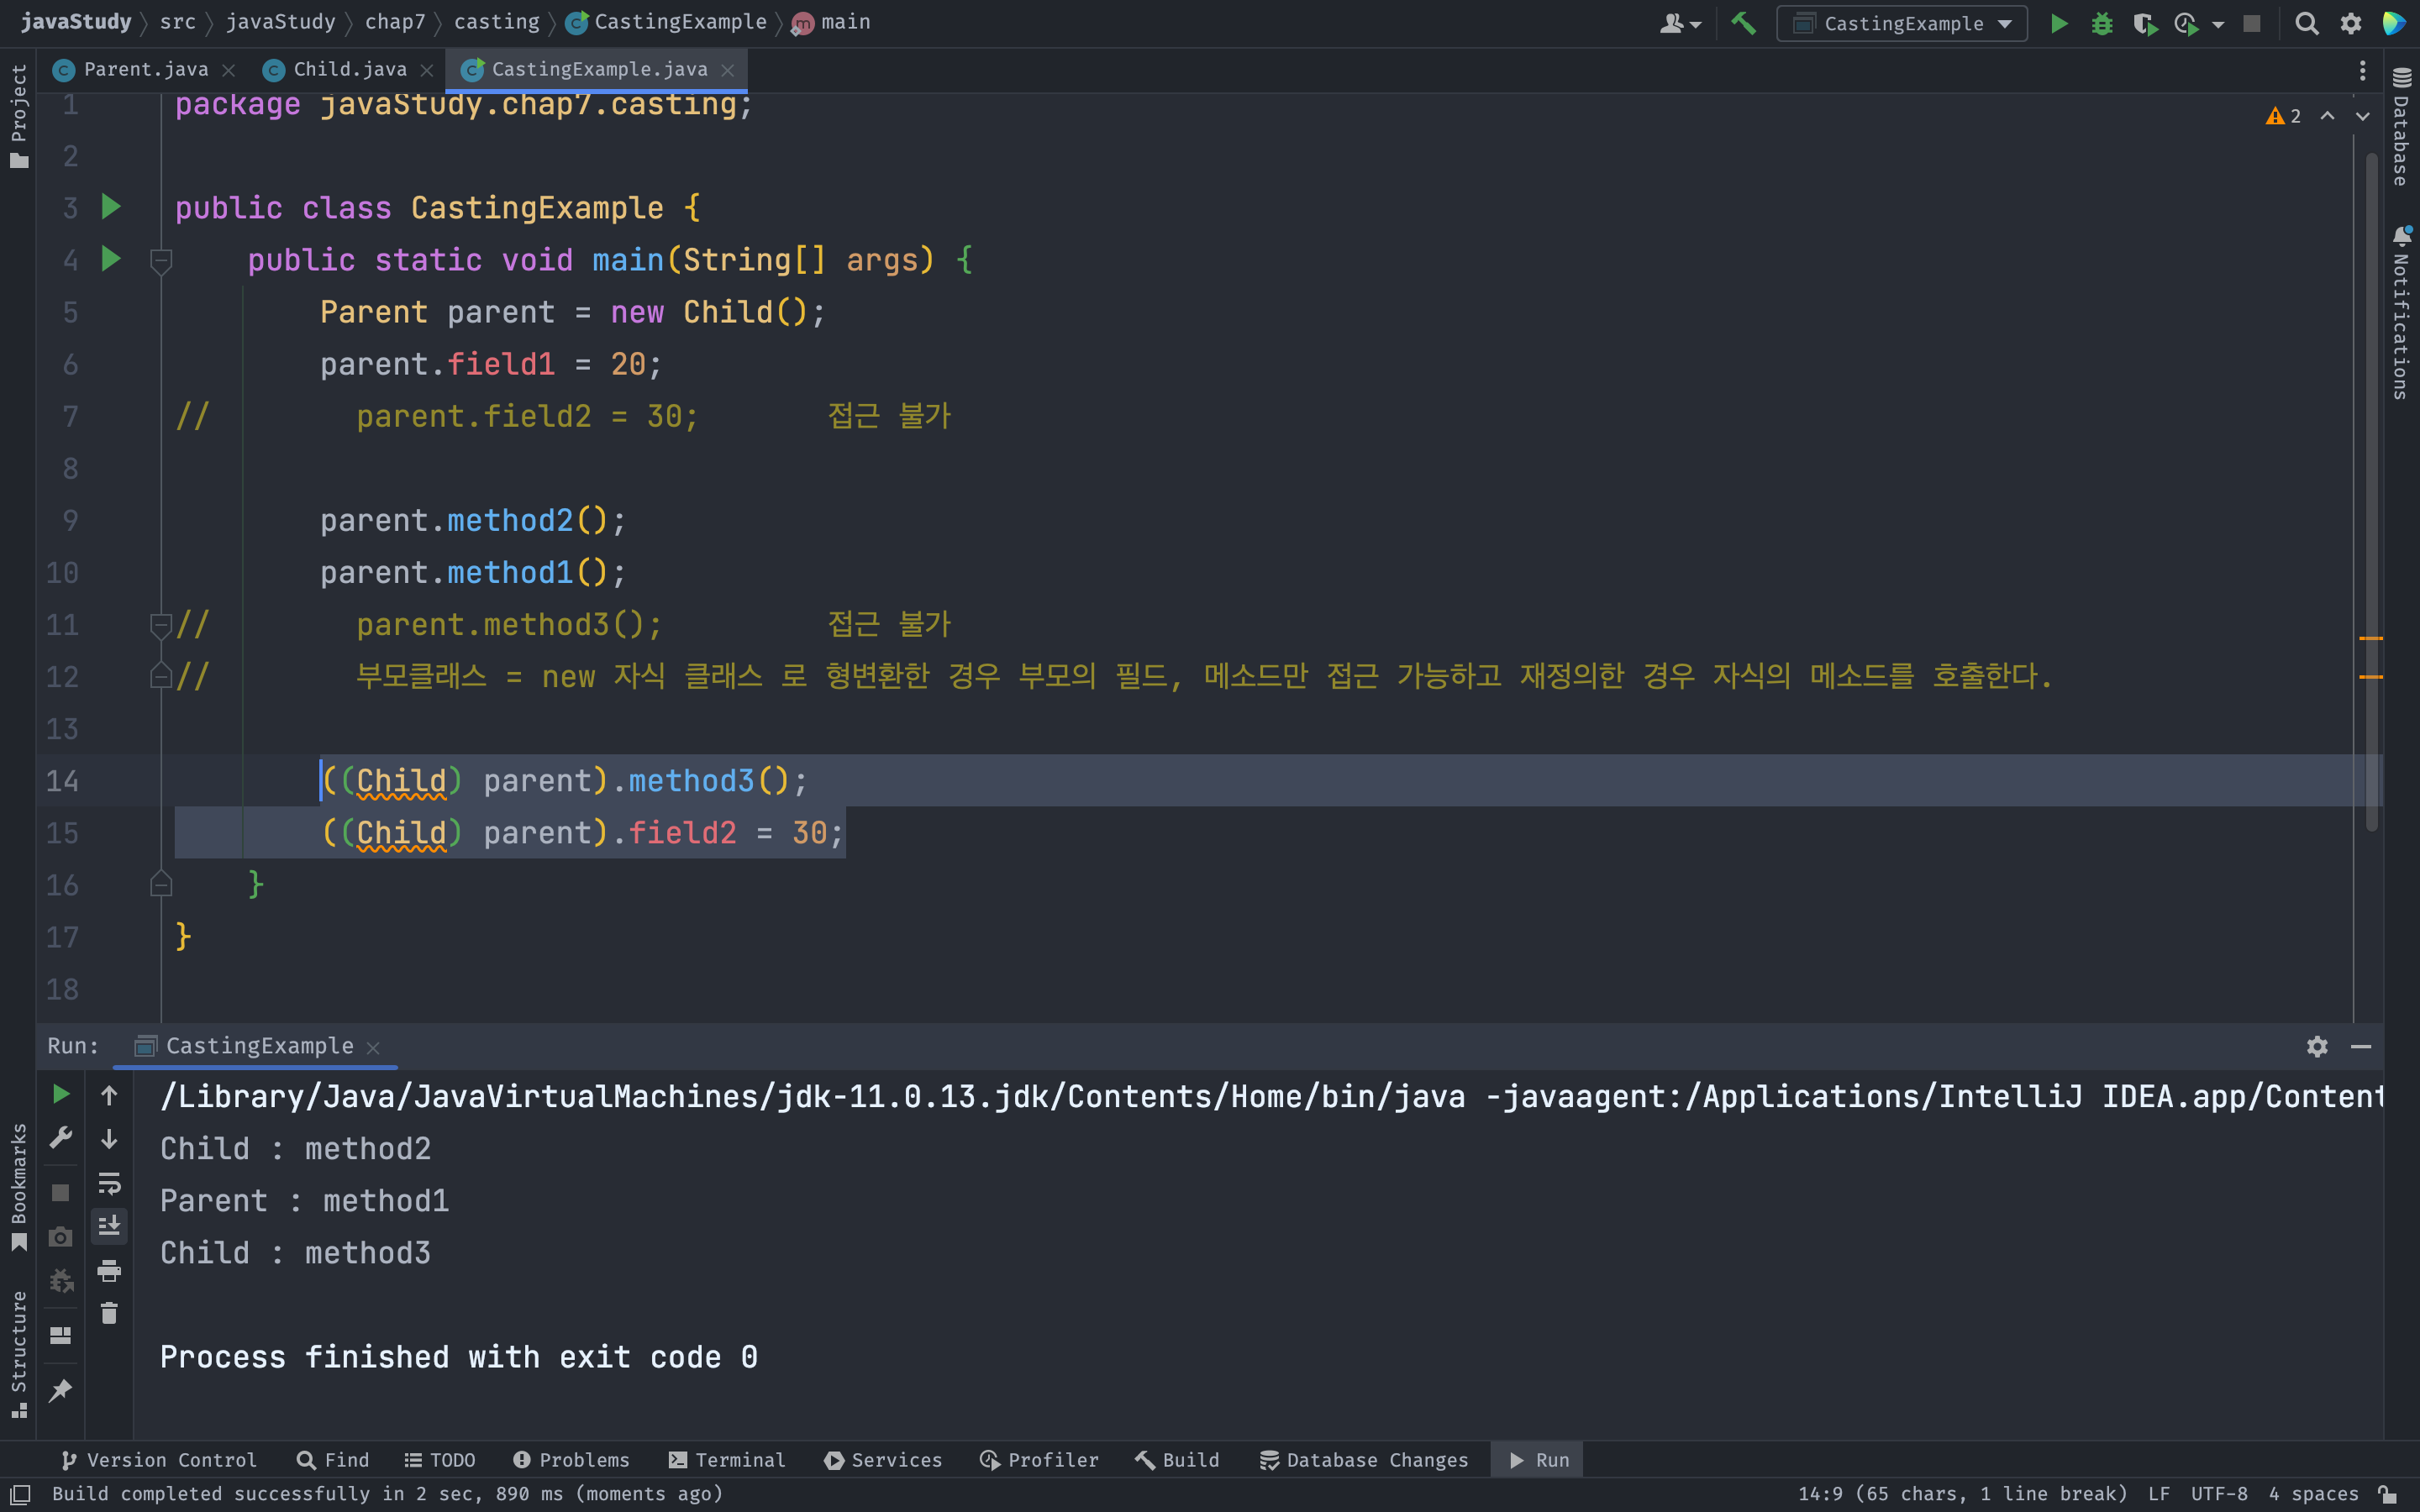Click the Version Control button
This screenshot has width=2420, height=1512.
[159, 1460]
